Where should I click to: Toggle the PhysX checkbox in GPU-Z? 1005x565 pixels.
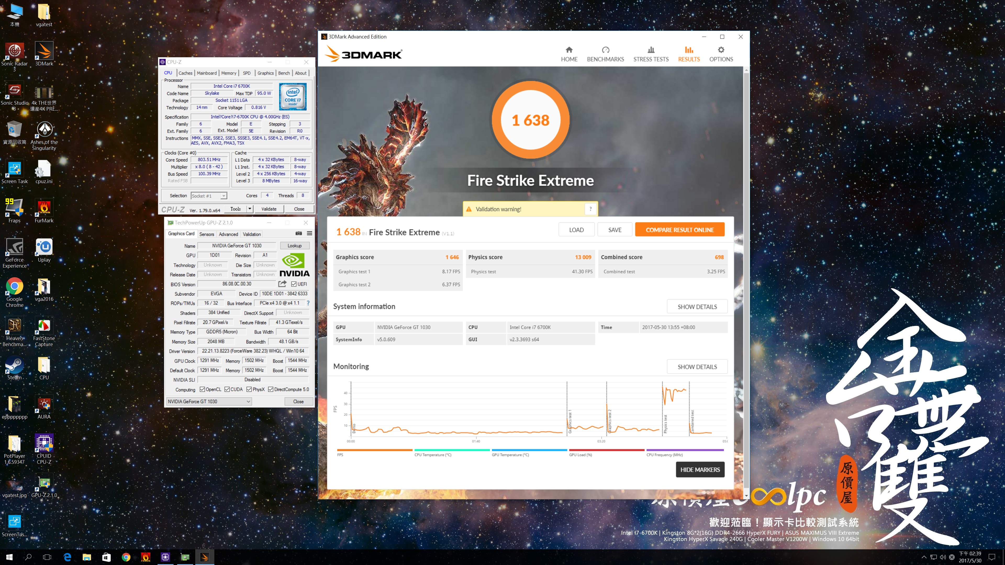[x=249, y=389]
